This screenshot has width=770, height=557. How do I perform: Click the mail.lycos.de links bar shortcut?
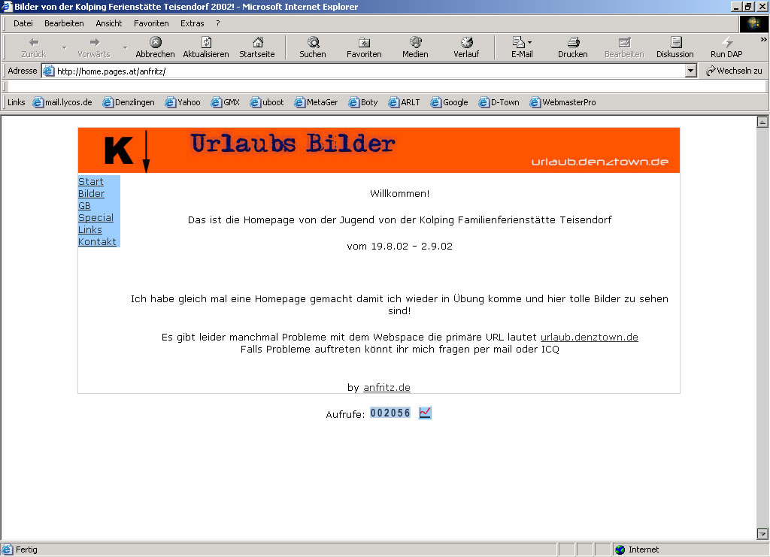pos(62,102)
